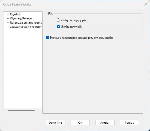Click the tree panel horizontal scrollbar thumb
The image size is (150, 131).
coord(21,111)
